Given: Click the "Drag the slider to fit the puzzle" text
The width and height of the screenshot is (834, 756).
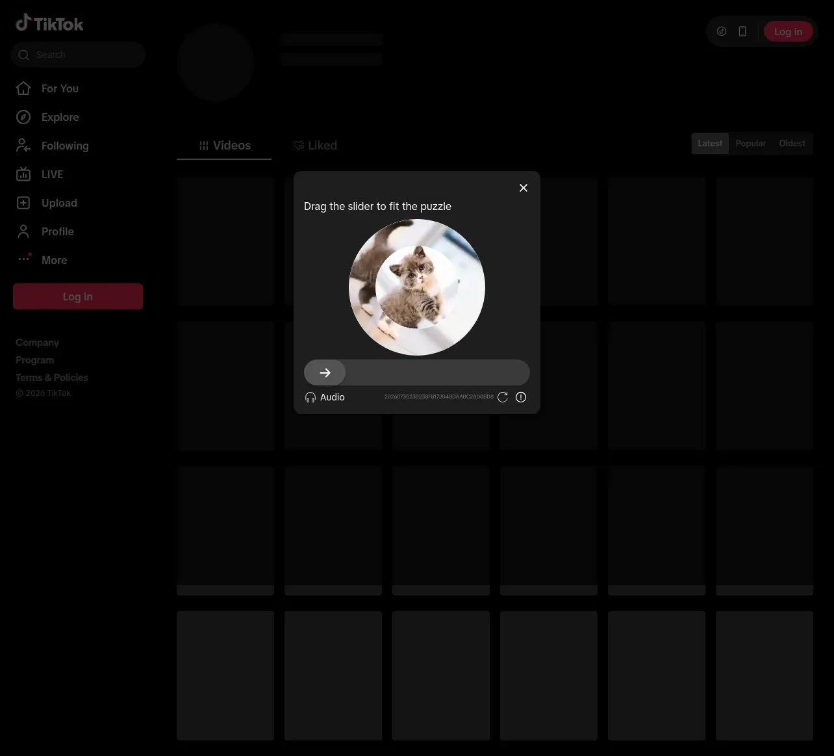Looking at the screenshot, I should click(377, 206).
